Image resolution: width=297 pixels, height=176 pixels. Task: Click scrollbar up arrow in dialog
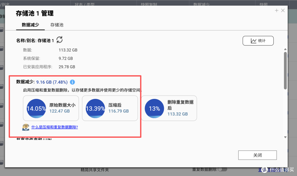285,49
